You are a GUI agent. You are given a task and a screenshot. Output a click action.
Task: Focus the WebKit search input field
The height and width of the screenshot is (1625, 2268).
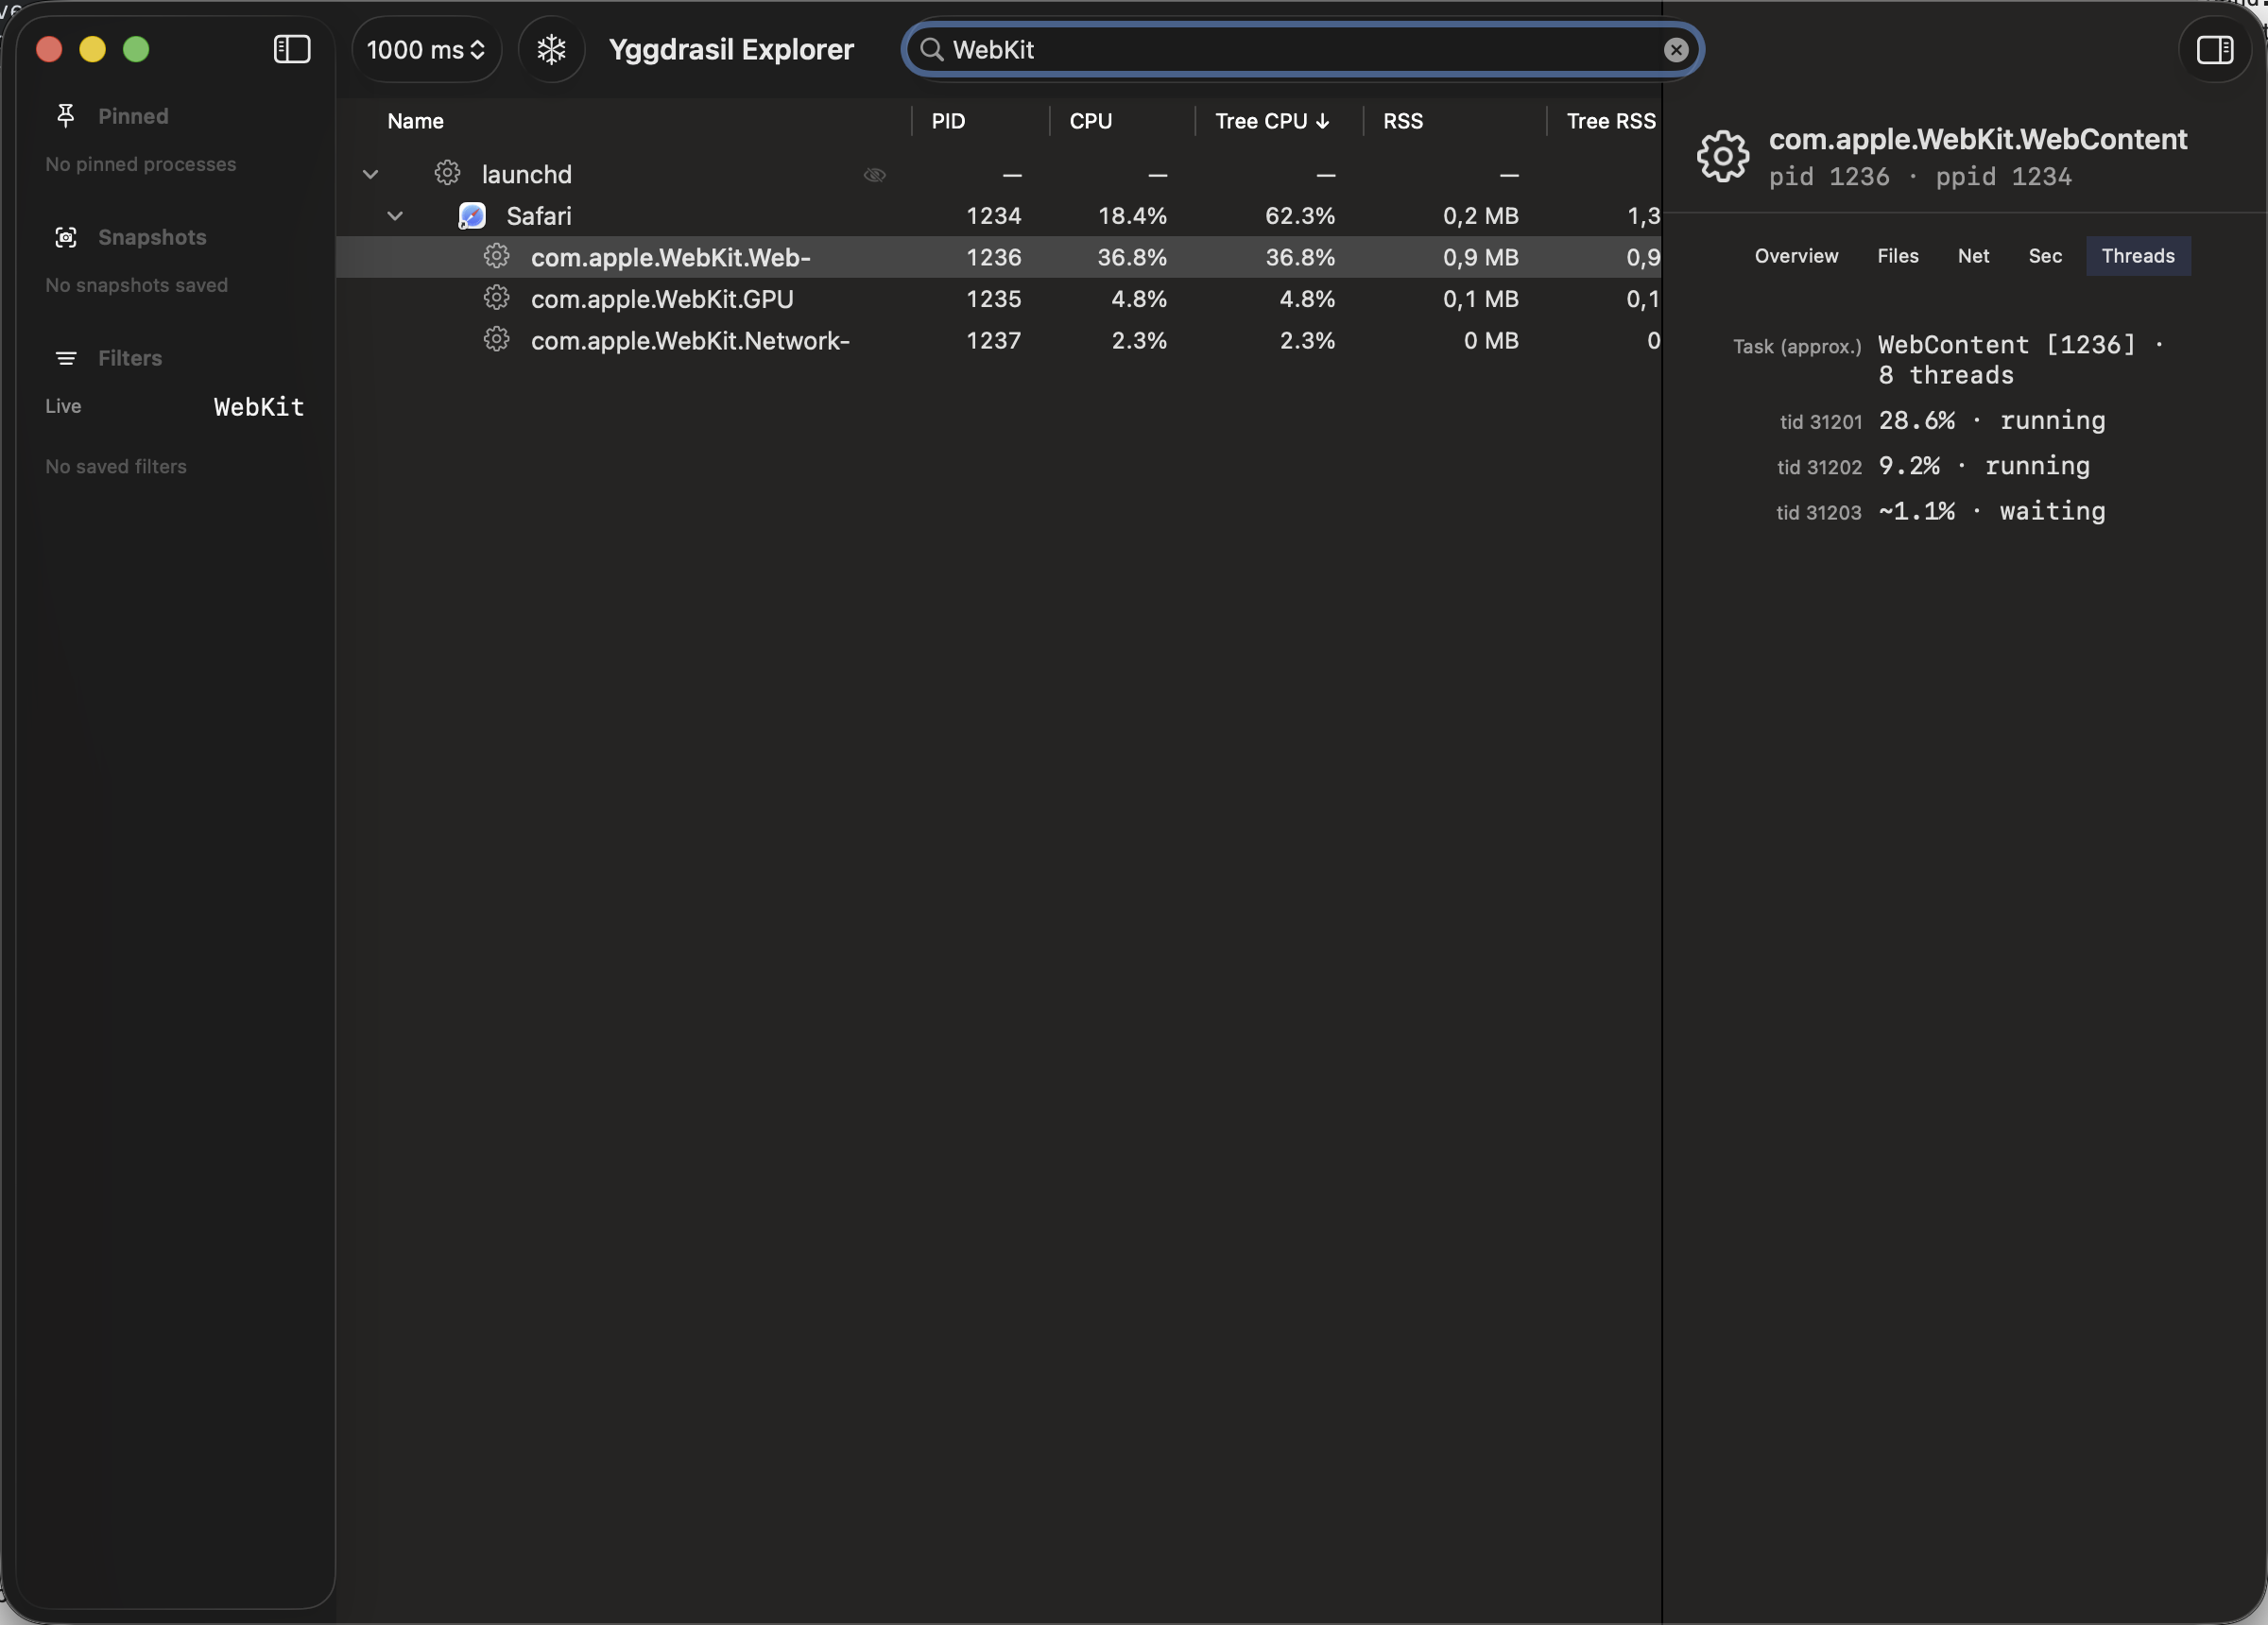click(1302, 50)
